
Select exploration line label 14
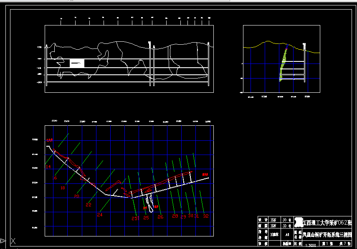[48, 167]
